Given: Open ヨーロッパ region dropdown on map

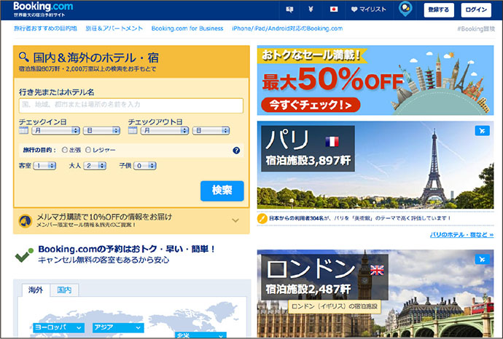Looking at the screenshot, I should (x=59, y=327).
